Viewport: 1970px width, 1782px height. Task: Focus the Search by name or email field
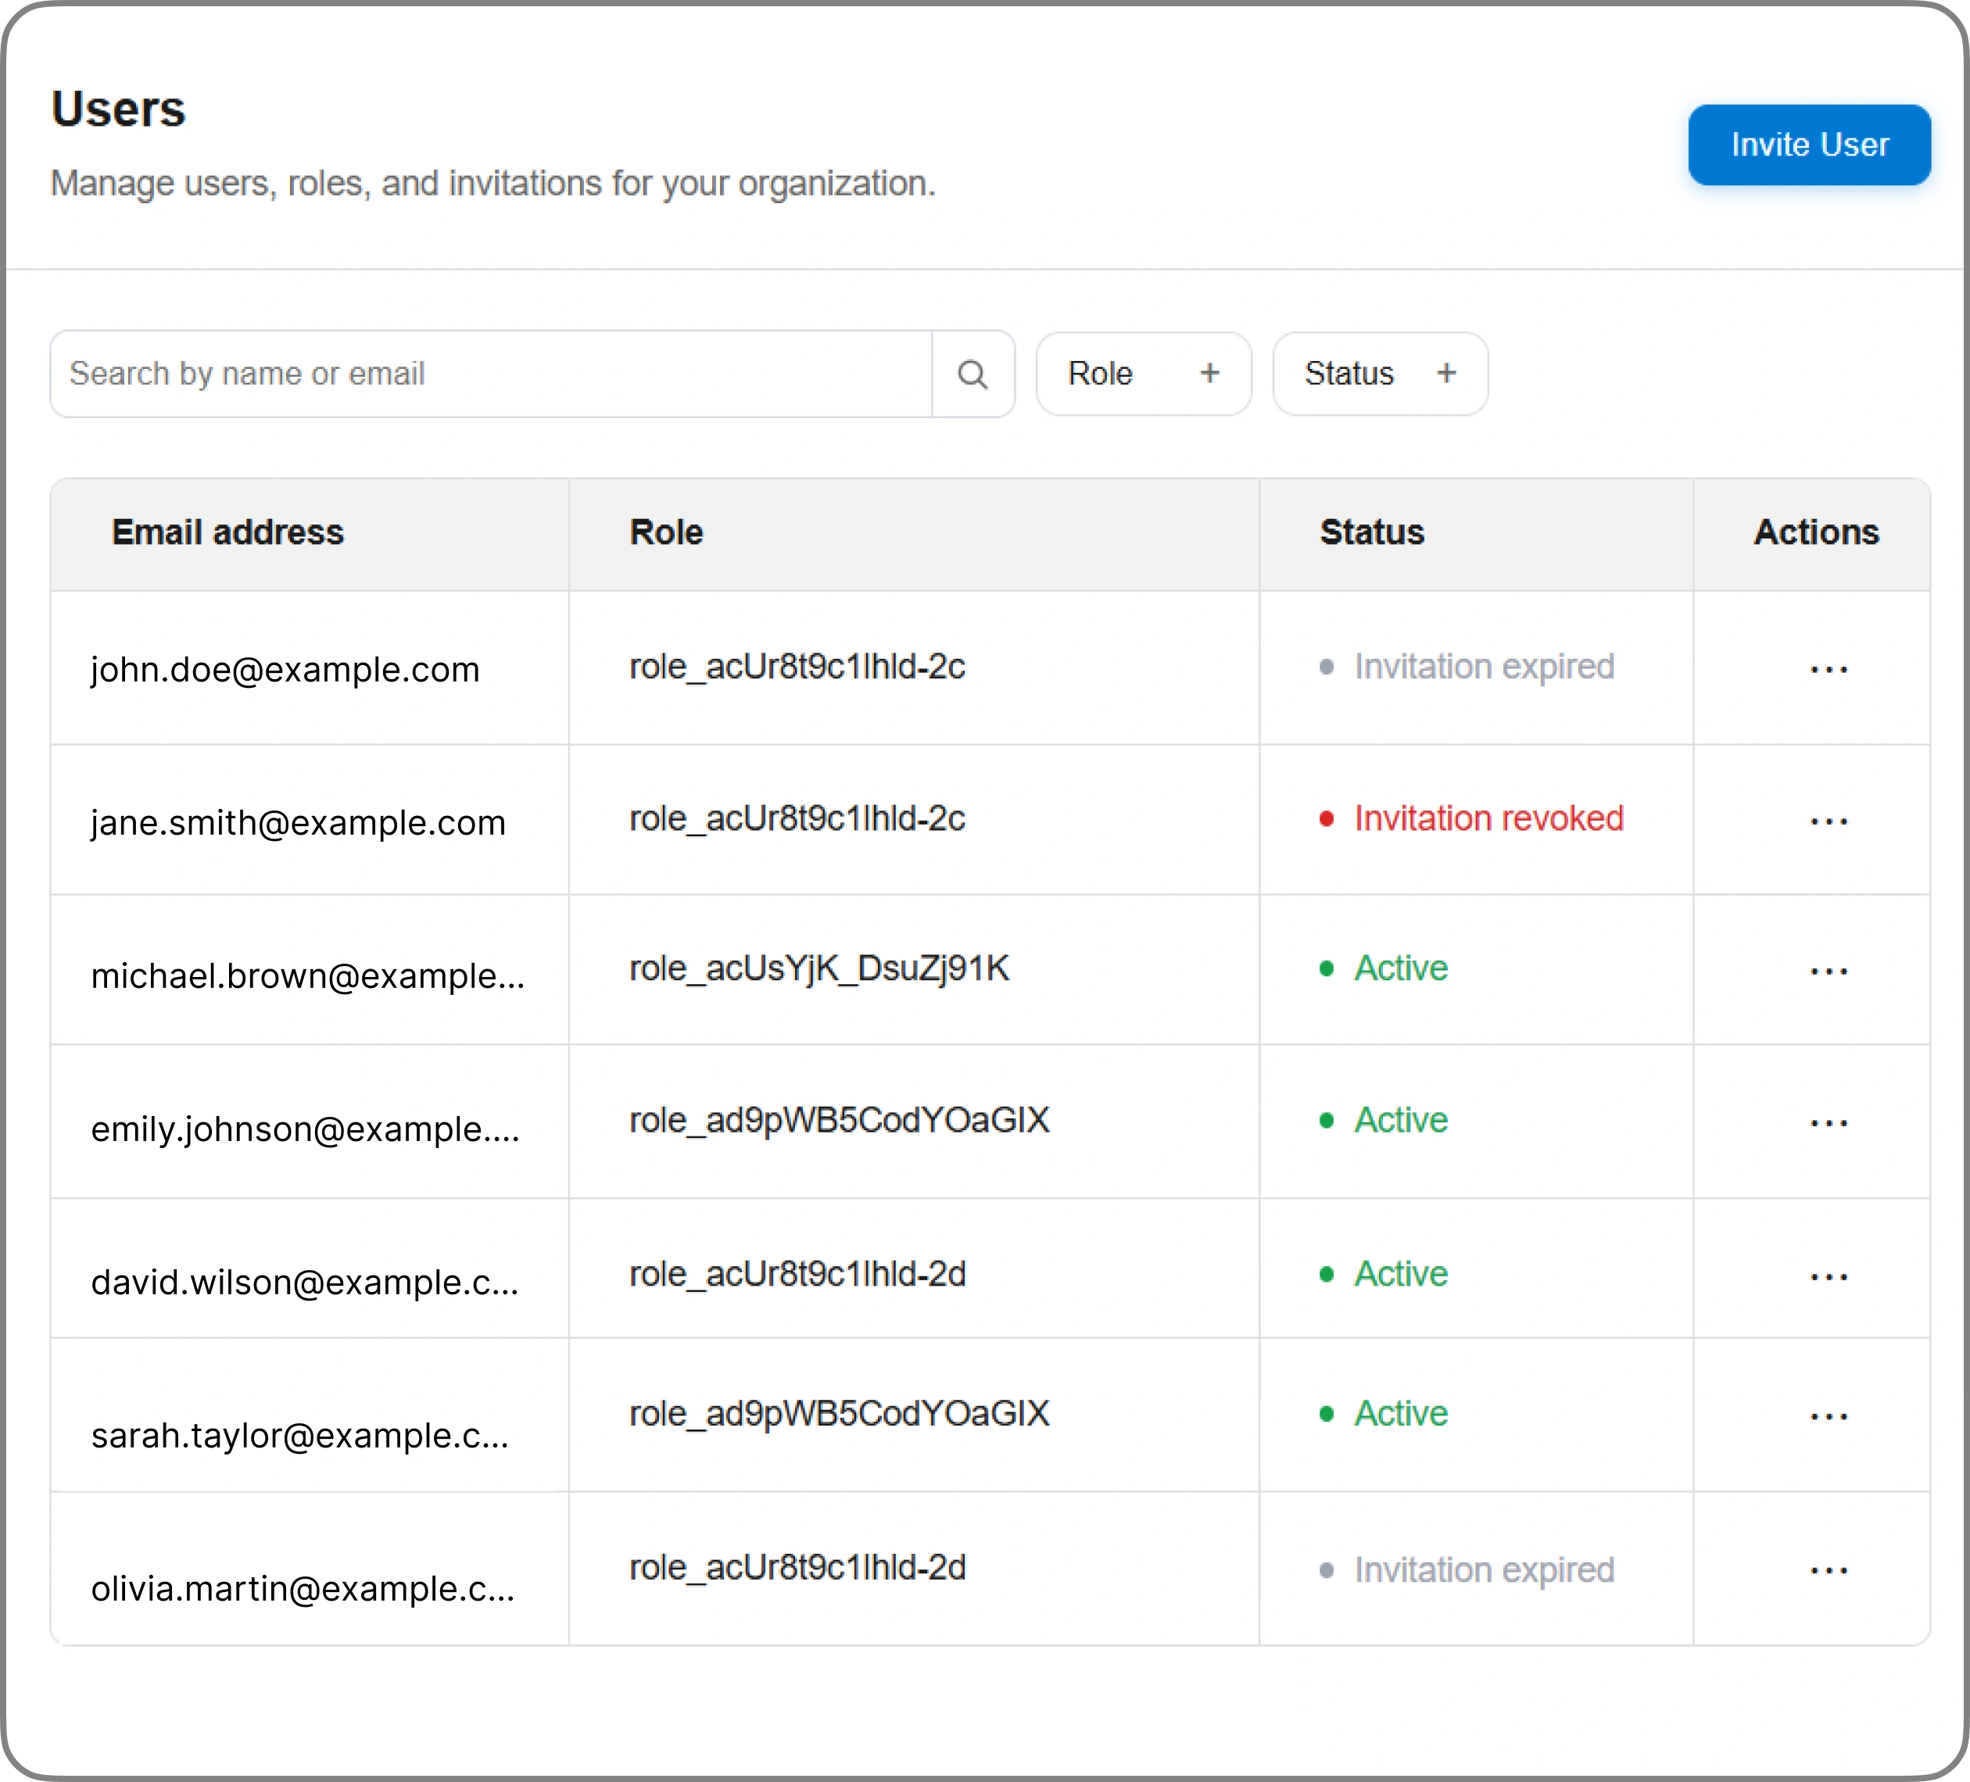pos(492,374)
